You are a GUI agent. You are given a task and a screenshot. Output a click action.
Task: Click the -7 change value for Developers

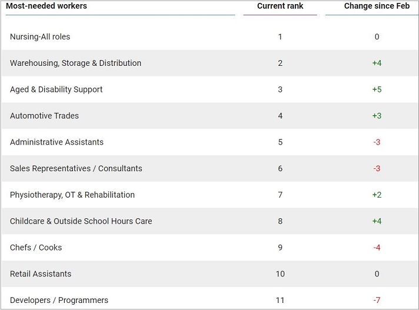[377, 300]
